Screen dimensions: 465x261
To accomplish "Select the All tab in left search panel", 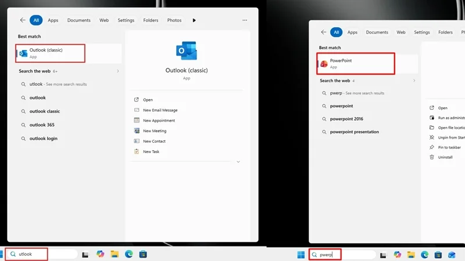I will [36, 20].
